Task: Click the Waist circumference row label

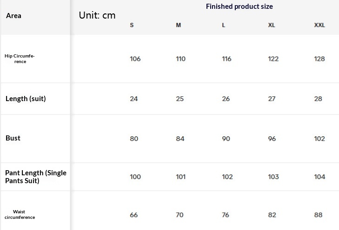Action: pos(20,215)
